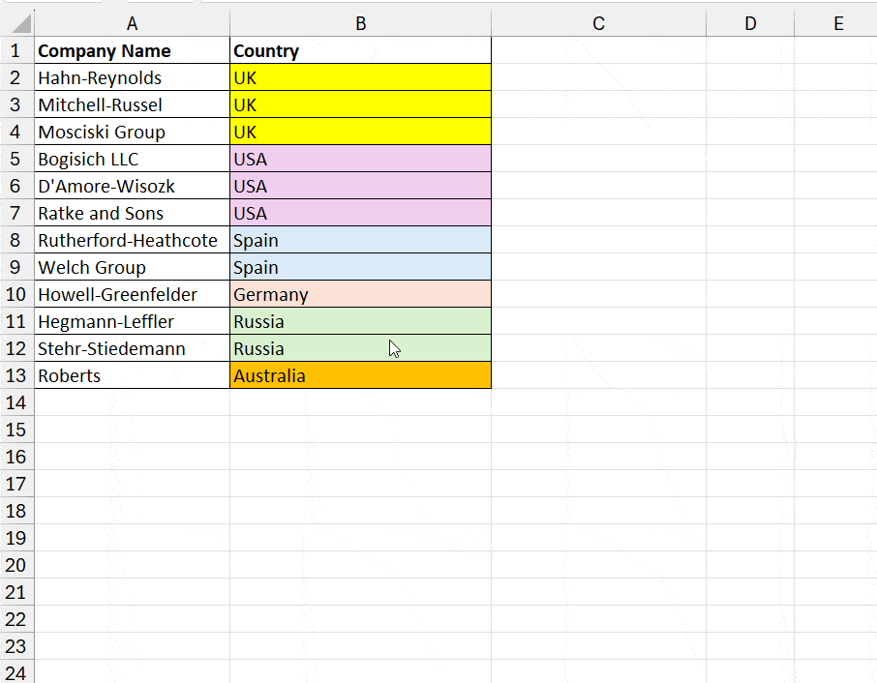Click the D'Amore-Wisozk cell
The image size is (877, 683).
point(132,186)
